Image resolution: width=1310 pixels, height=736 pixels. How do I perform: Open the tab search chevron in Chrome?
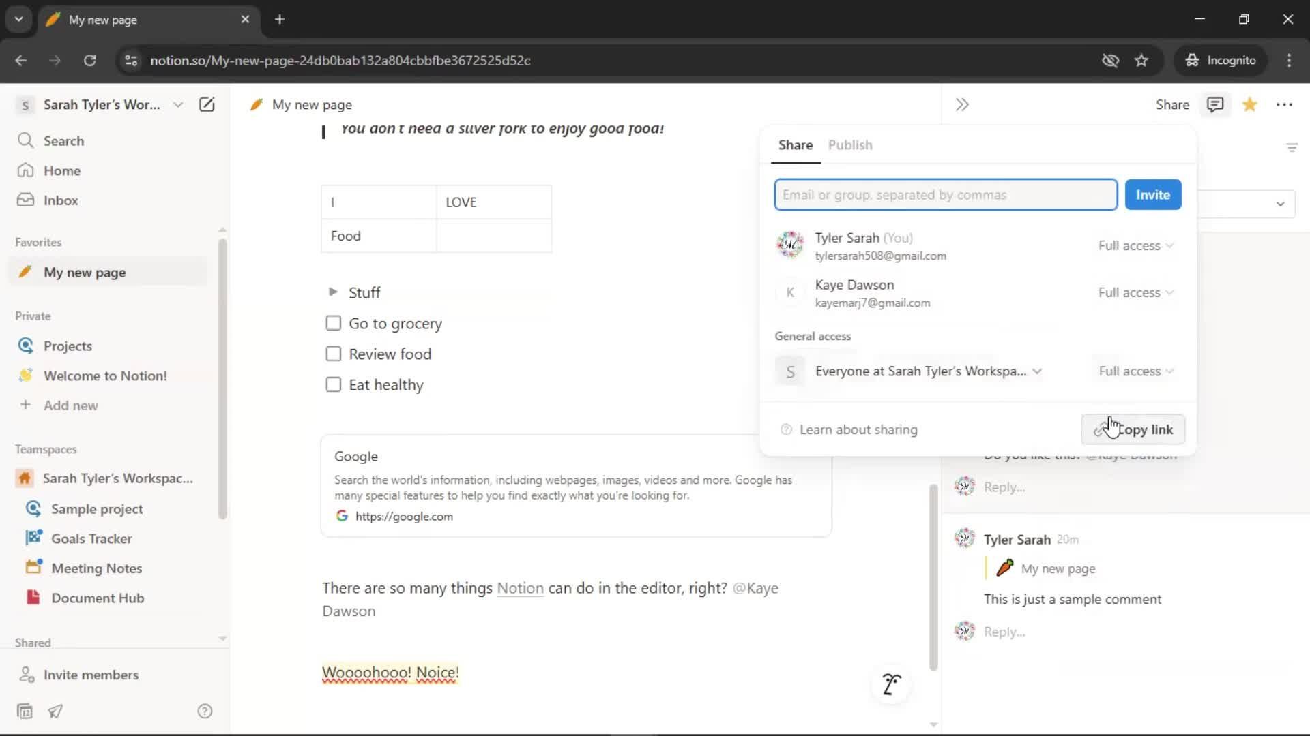(18, 19)
